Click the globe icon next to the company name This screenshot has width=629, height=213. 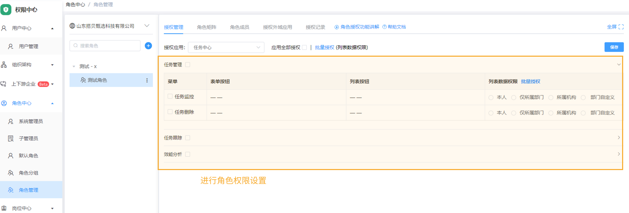click(72, 26)
